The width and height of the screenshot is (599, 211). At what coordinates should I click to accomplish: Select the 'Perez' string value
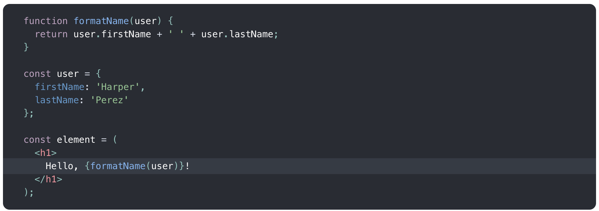(x=109, y=100)
